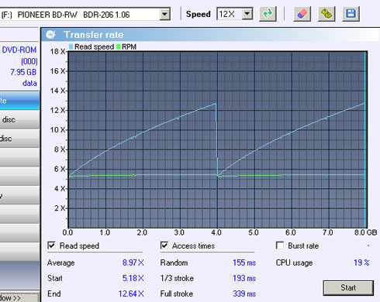
Task: Click the Transfer rate panel header
Action: pos(209,35)
